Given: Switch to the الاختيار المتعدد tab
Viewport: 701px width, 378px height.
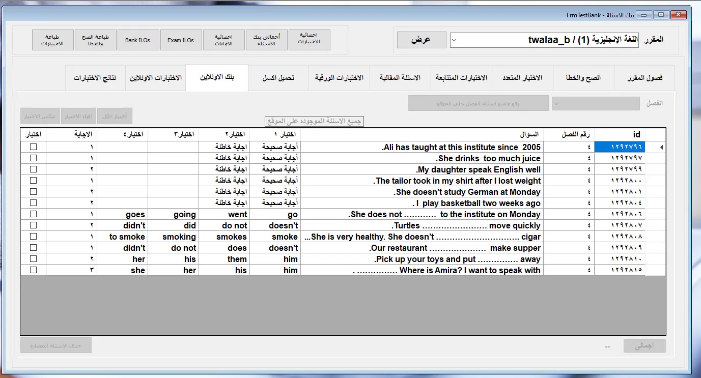Looking at the screenshot, I should tap(522, 78).
